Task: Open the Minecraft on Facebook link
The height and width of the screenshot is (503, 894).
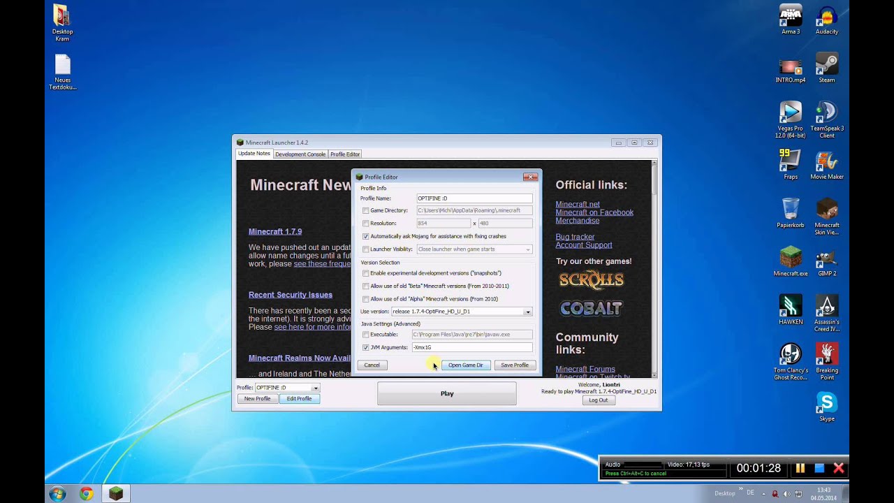Action: pyautogui.click(x=594, y=212)
